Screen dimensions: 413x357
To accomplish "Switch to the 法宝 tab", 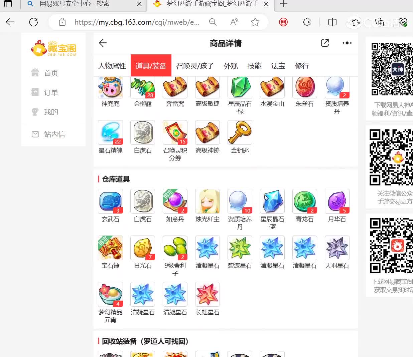I will (278, 66).
